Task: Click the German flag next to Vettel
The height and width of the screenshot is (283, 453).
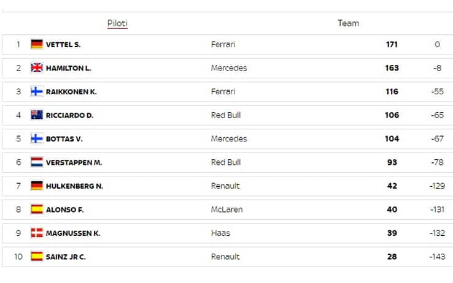Action: (37, 44)
